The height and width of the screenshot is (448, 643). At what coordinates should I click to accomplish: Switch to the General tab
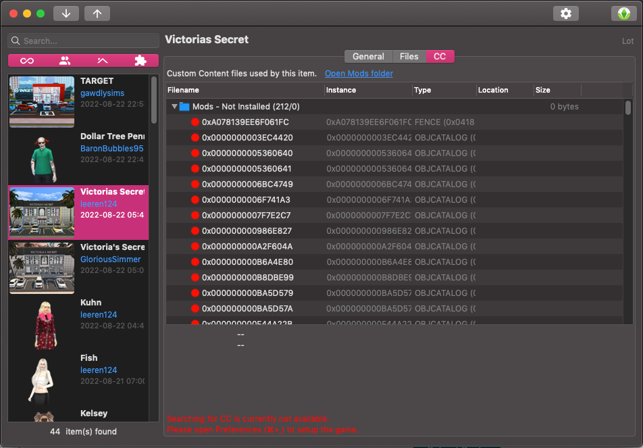coord(368,57)
